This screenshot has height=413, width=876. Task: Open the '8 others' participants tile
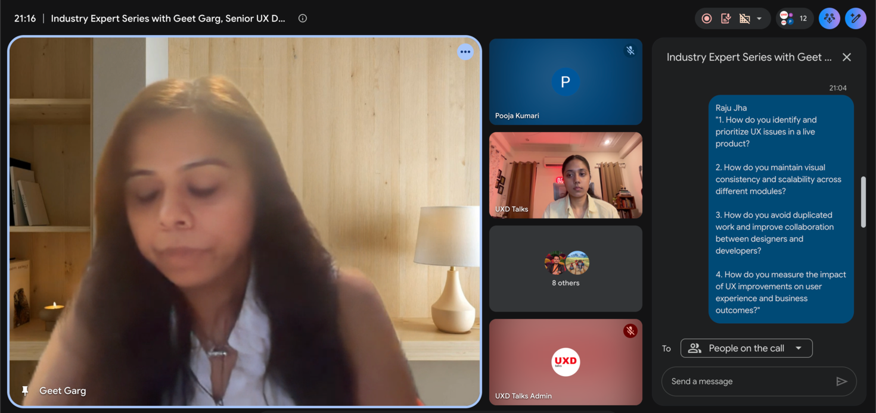[566, 268]
